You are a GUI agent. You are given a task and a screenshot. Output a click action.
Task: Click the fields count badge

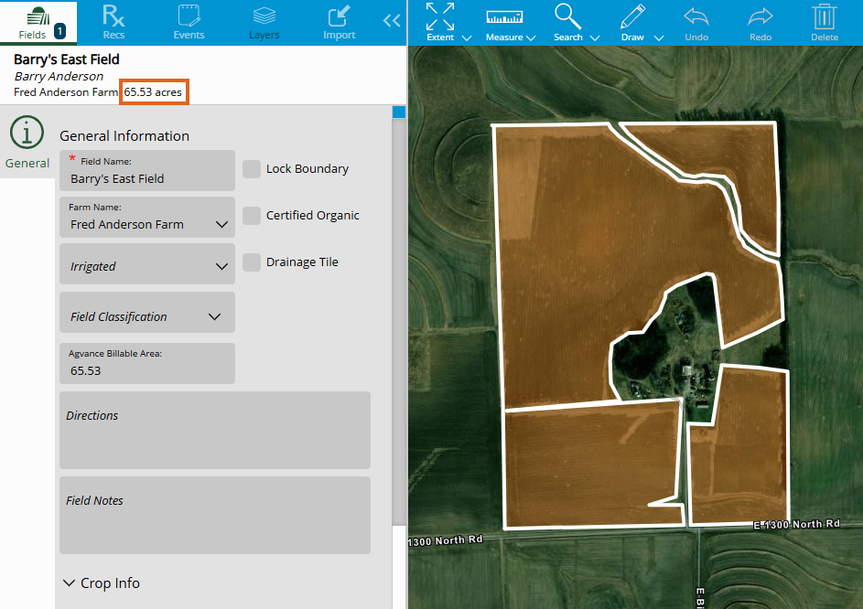tap(60, 31)
